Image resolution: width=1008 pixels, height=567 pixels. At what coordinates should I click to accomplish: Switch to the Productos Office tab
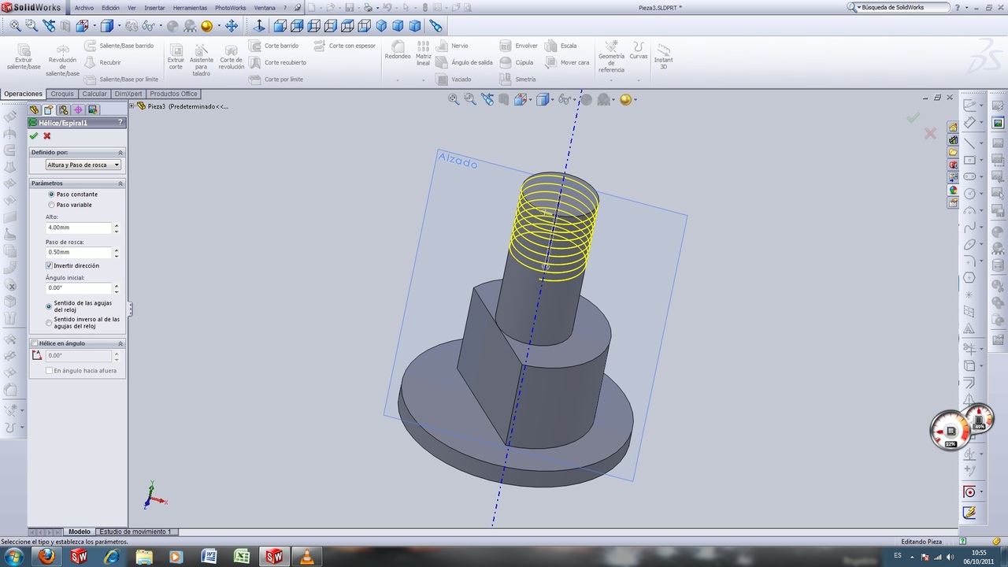pos(174,94)
